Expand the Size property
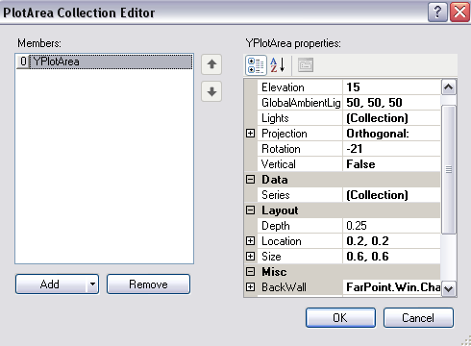Image resolution: width=471 pixels, height=346 pixels. pos(250,257)
